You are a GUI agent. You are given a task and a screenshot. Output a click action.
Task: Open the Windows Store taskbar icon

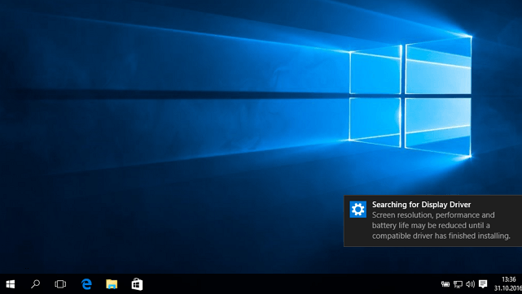[137, 284]
